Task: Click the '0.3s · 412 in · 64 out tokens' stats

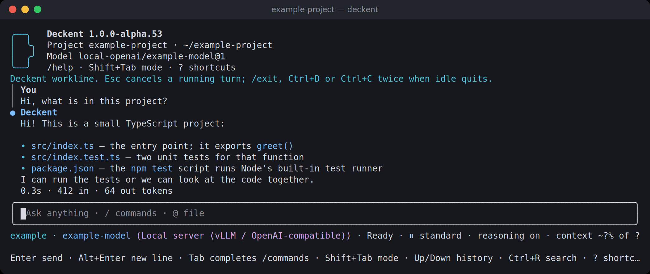Action: 97,191
